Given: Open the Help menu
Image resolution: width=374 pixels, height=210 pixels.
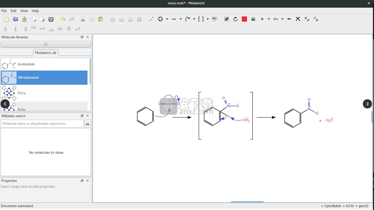Looking at the screenshot, I should click(x=35, y=11).
